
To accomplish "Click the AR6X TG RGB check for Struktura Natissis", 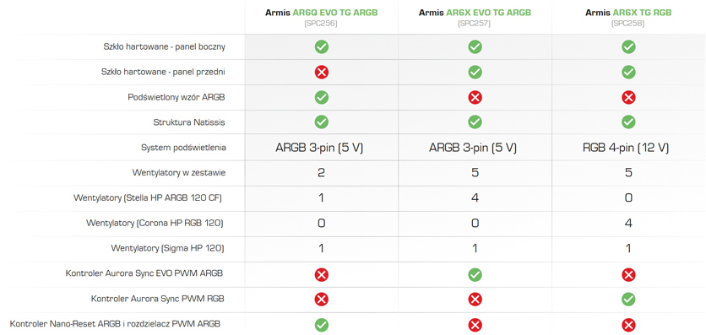I will coord(628,122).
